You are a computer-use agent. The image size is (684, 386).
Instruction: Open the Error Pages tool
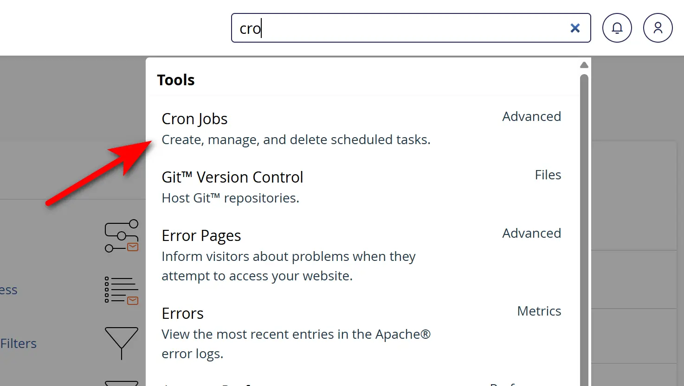(201, 235)
